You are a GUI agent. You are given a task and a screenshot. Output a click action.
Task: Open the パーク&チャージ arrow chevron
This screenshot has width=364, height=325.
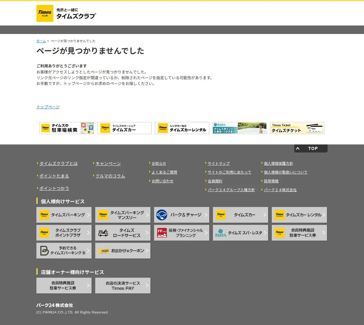pyautogui.click(x=206, y=215)
